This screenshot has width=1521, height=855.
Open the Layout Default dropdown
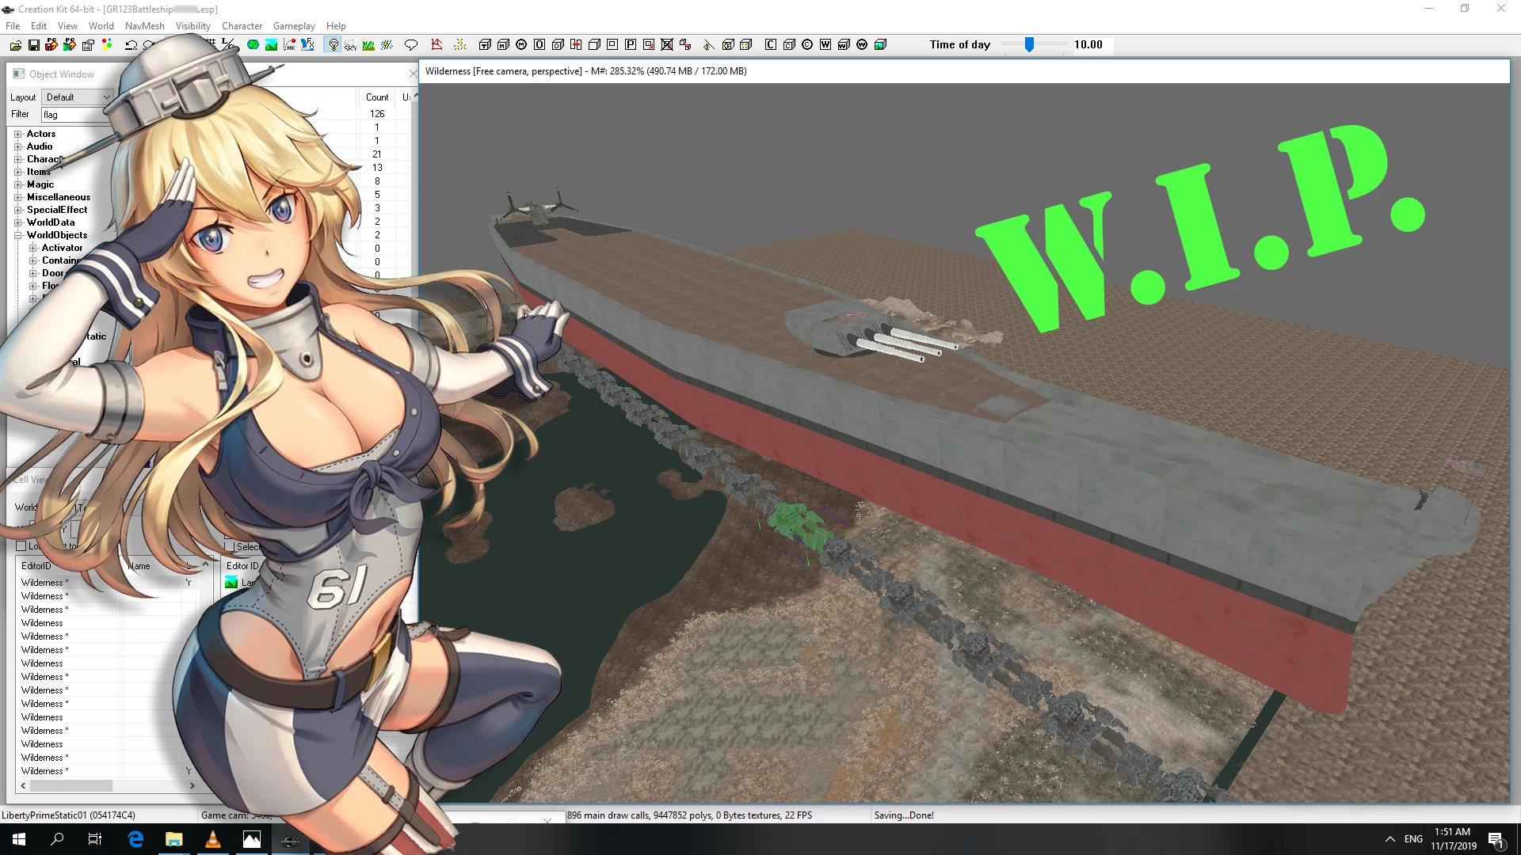(78, 97)
